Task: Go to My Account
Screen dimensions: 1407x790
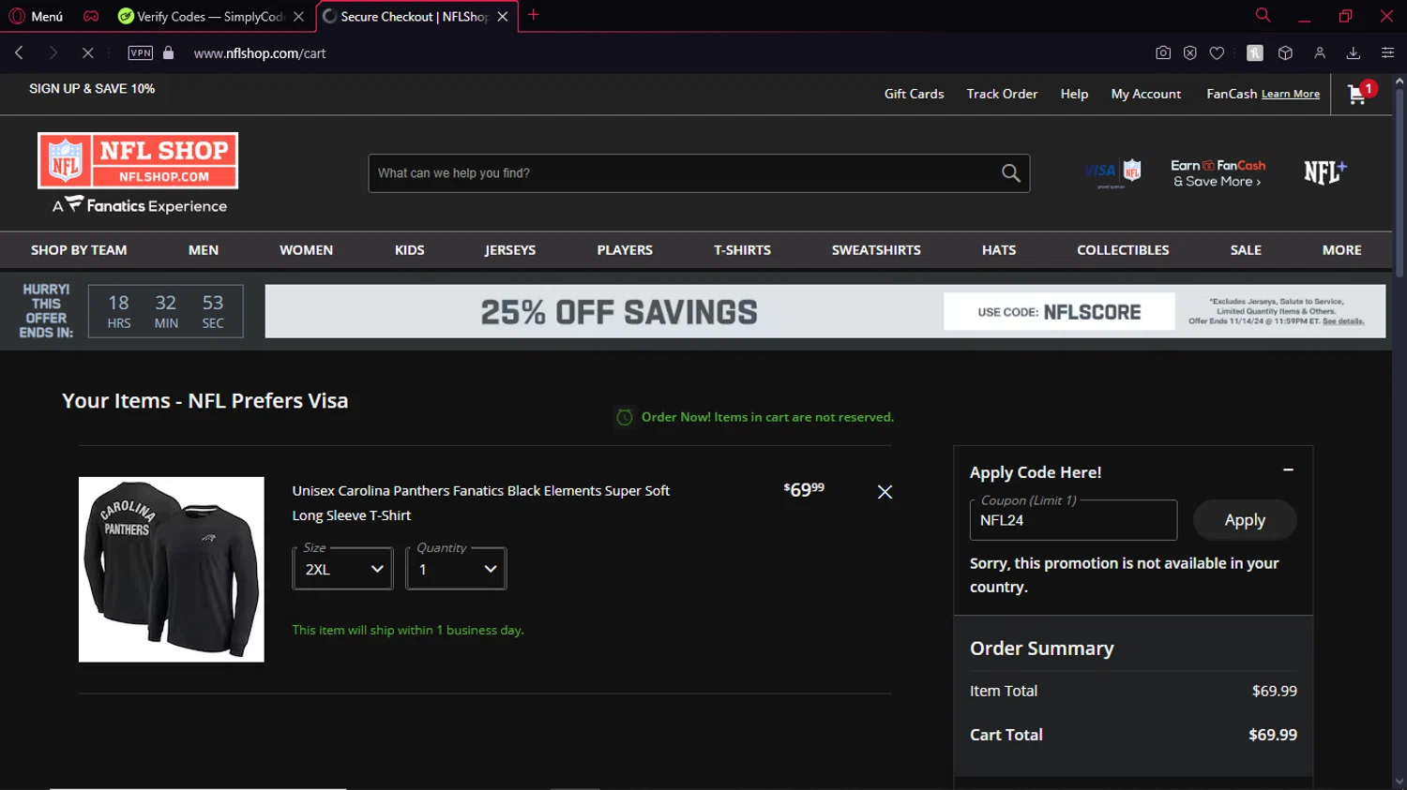Action: pos(1145,94)
